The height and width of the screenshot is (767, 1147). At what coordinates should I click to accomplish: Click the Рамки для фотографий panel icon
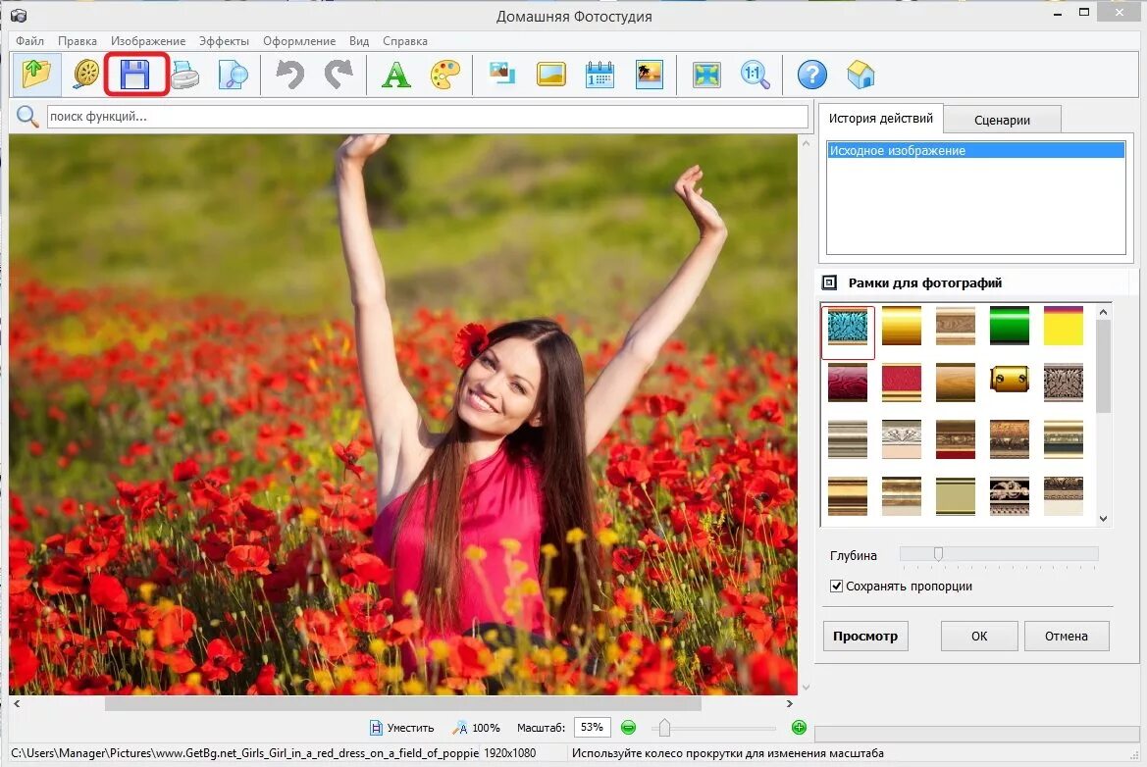pos(829,282)
